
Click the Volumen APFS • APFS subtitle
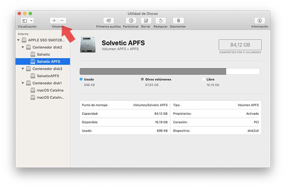tap(120, 49)
